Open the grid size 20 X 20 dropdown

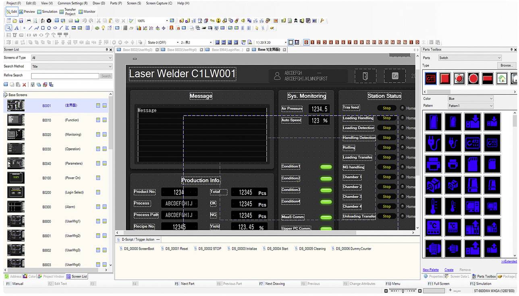pos(285,42)
